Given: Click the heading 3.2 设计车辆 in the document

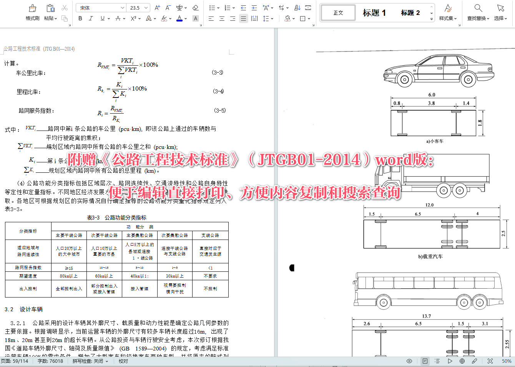Looking at the screenshot, I should click(x=23, y=309).
